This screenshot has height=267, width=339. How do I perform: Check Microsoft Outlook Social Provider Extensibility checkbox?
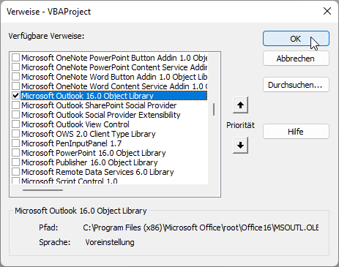coord(16,115)
